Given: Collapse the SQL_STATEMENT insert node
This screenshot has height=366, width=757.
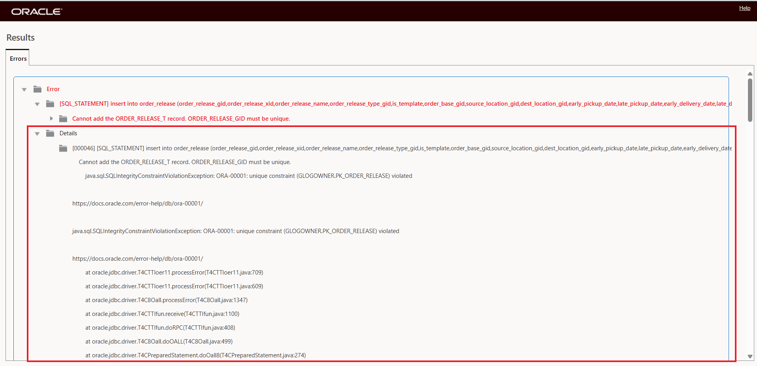Looking at the screenshot, I should (37, 104).
